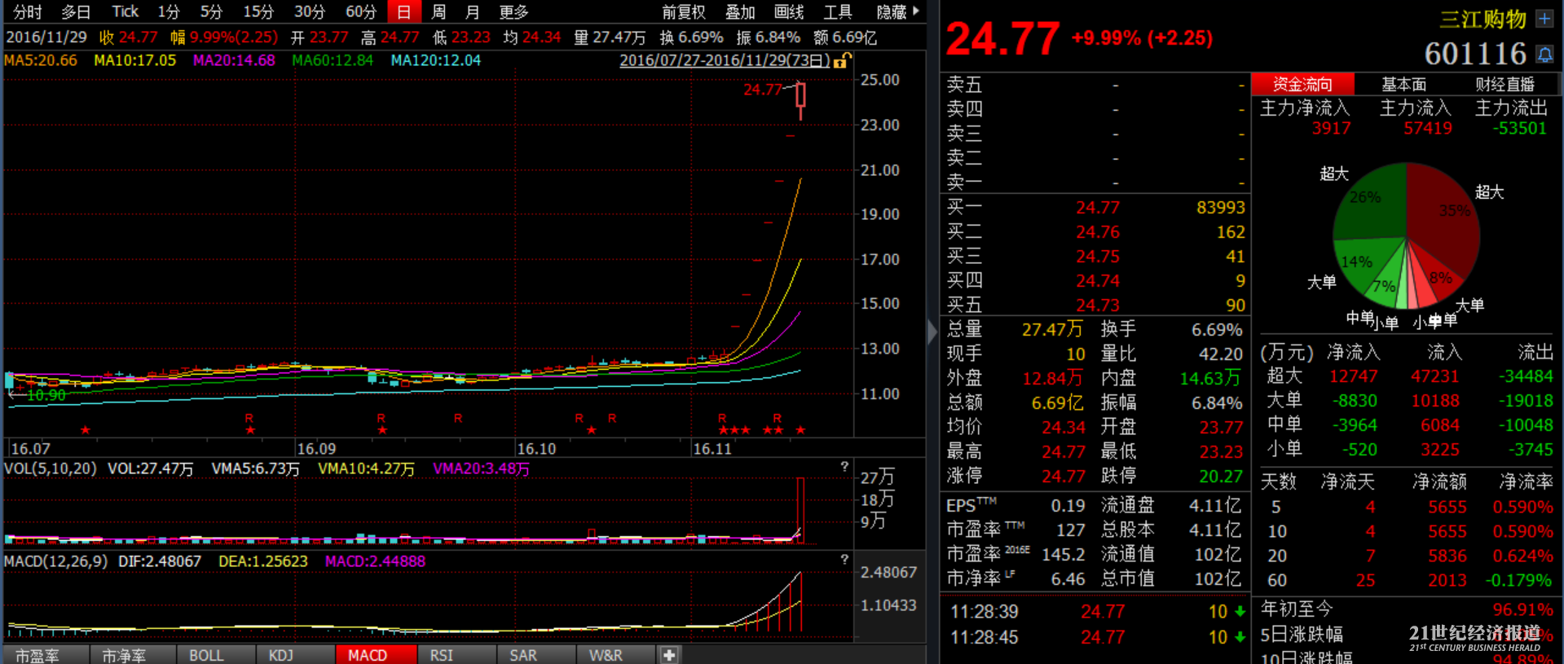Click the VOL(5,10,20) indicator label

tap(50, 468)
